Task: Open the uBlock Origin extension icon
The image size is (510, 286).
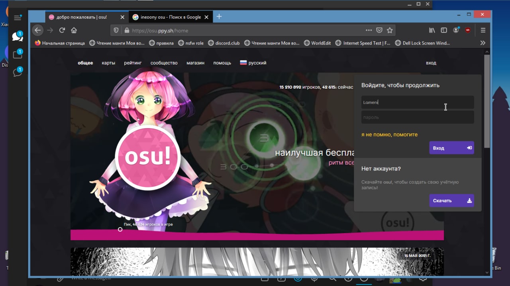Action: 468,30
